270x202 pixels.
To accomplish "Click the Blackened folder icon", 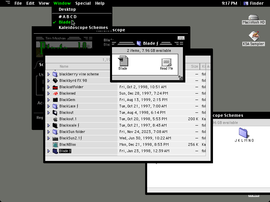I will 55,94.
